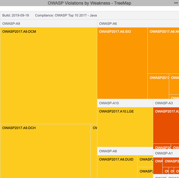Select the large OWASP2017.A6.NC tile

click(x=163, y=50)
